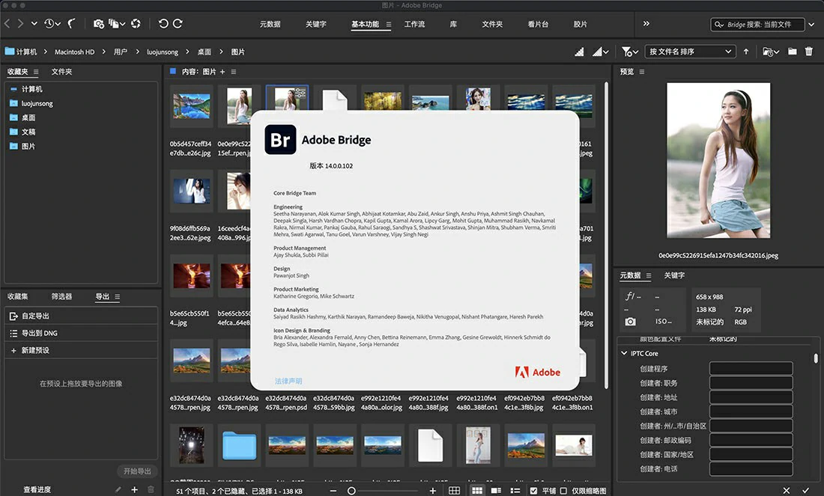Image resolution: width=824 pixels, height=496 pixels.
Task: Click 法律声明 link in About dialog
Action: point(288,381)
